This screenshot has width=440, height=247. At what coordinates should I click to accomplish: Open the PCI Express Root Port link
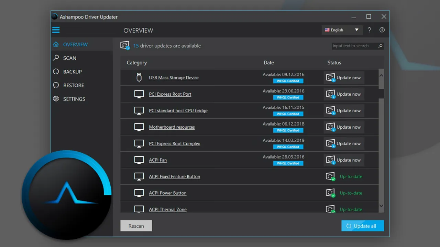click(x=170, y=94)
